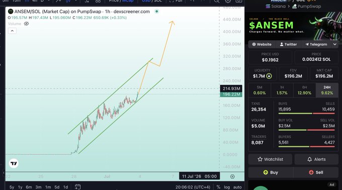
Task: Click the FDV $196.2M box
Action: click(293, 73)
